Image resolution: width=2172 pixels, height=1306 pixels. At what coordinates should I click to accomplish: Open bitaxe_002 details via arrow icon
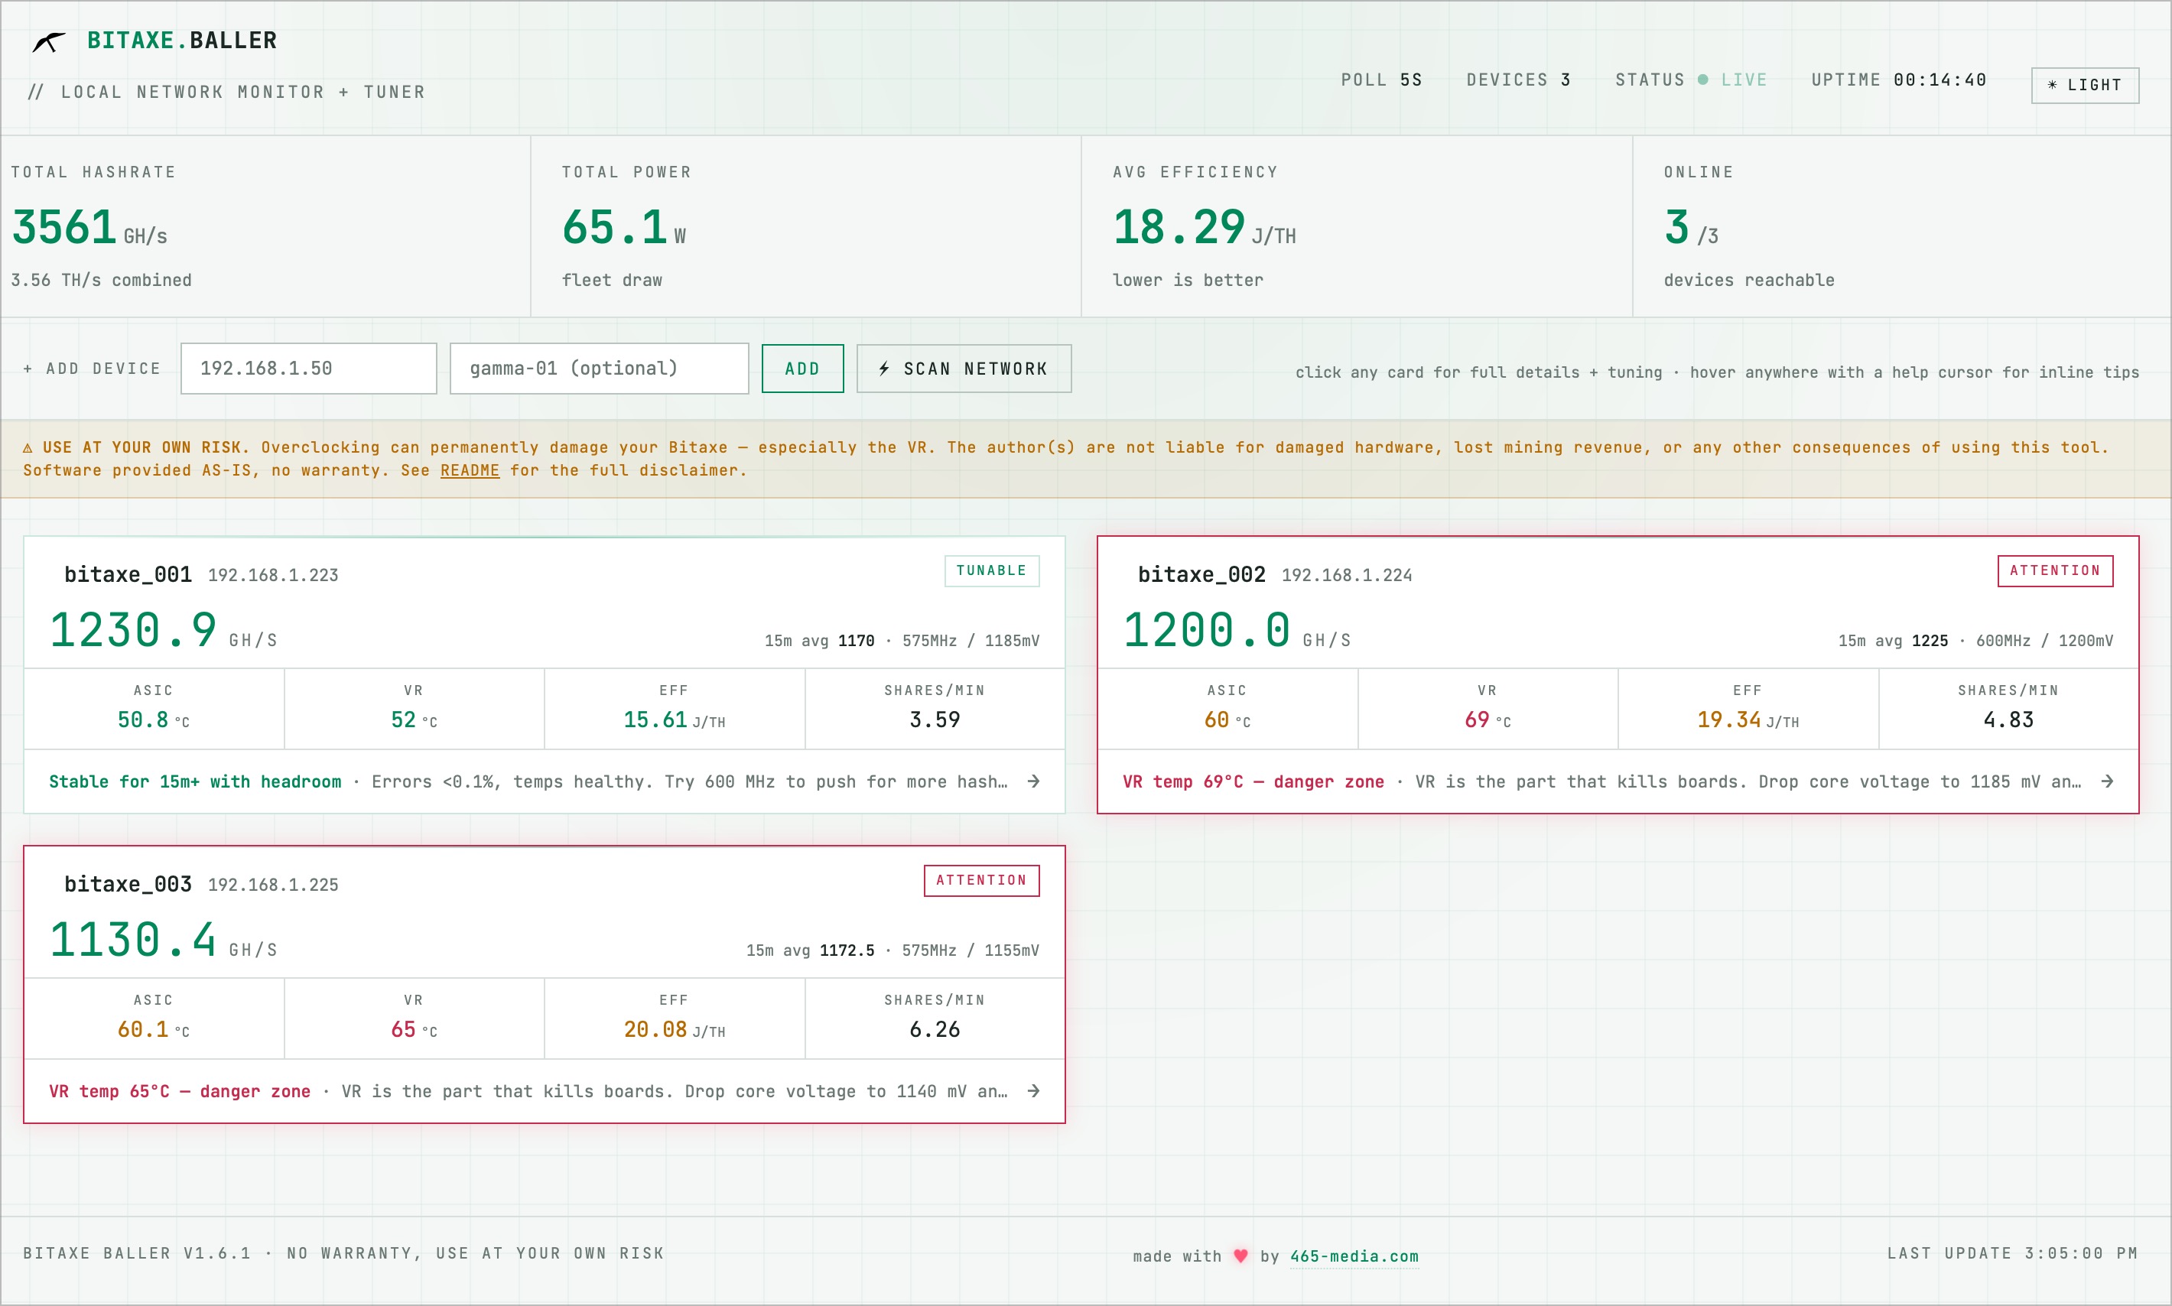click(2108, 781)
